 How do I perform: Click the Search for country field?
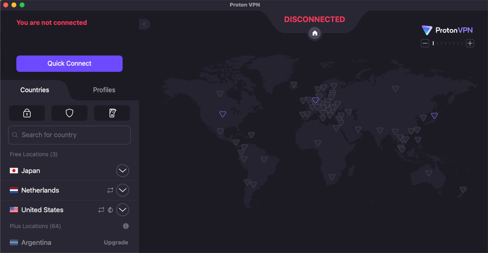(x=70, y=135)
